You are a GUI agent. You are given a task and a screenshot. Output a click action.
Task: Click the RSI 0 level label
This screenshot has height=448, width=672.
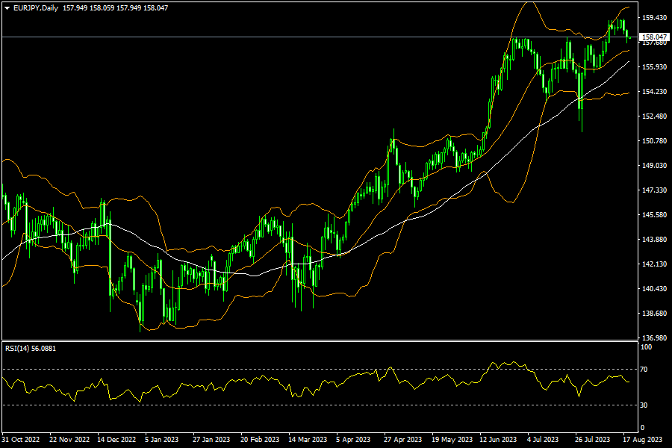[x=642, y=427]
